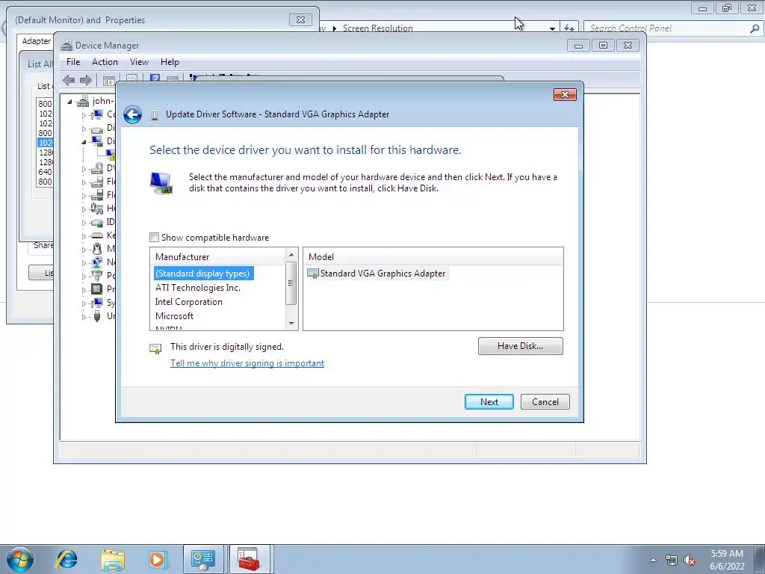Click the Control Panel search magnifier icon

point(755,28)
